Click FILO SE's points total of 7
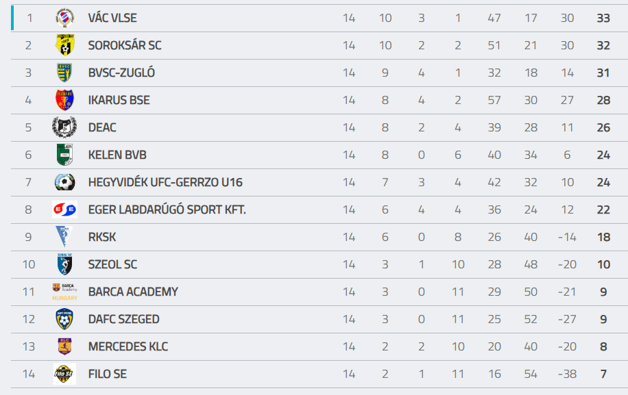The height and width of the screenshot is (395, 628). tap(603, 374)
